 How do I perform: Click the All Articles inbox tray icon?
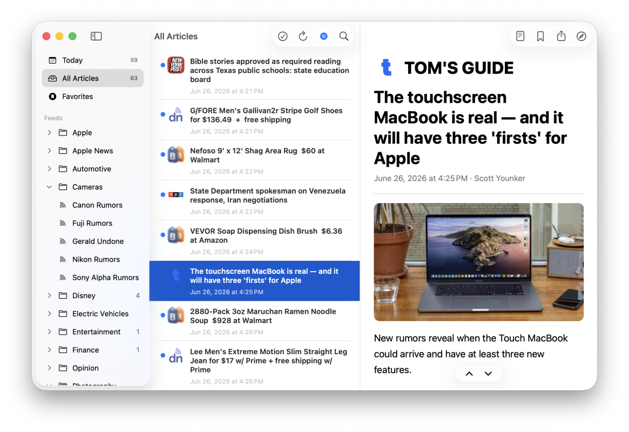click(x=52, y=78)
